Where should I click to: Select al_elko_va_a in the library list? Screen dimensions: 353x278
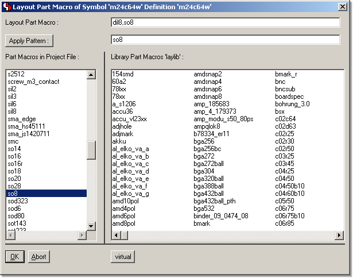(130, 149)
